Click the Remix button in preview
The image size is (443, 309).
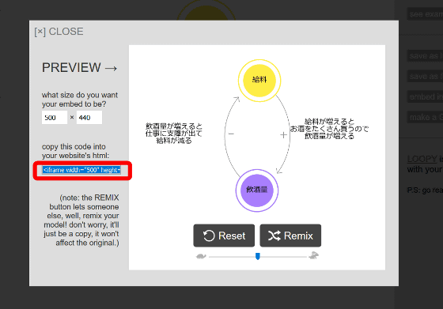[x=290, y=236]
